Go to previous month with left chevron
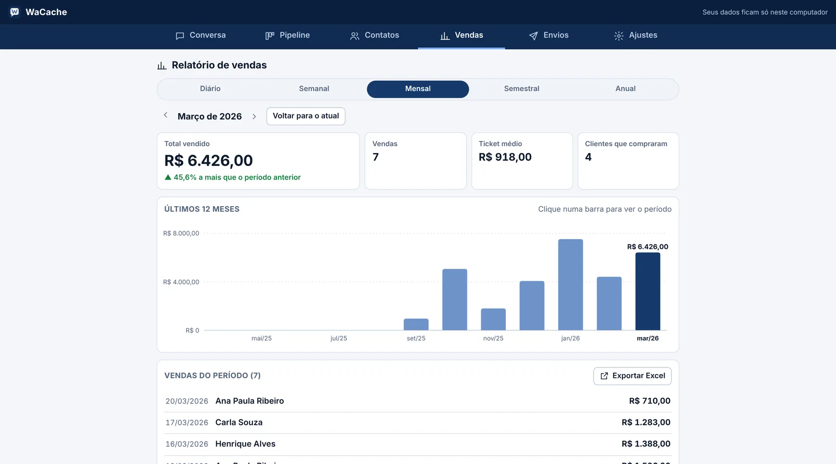The height and width of the screenshot is (464, 836). point(166,115)
